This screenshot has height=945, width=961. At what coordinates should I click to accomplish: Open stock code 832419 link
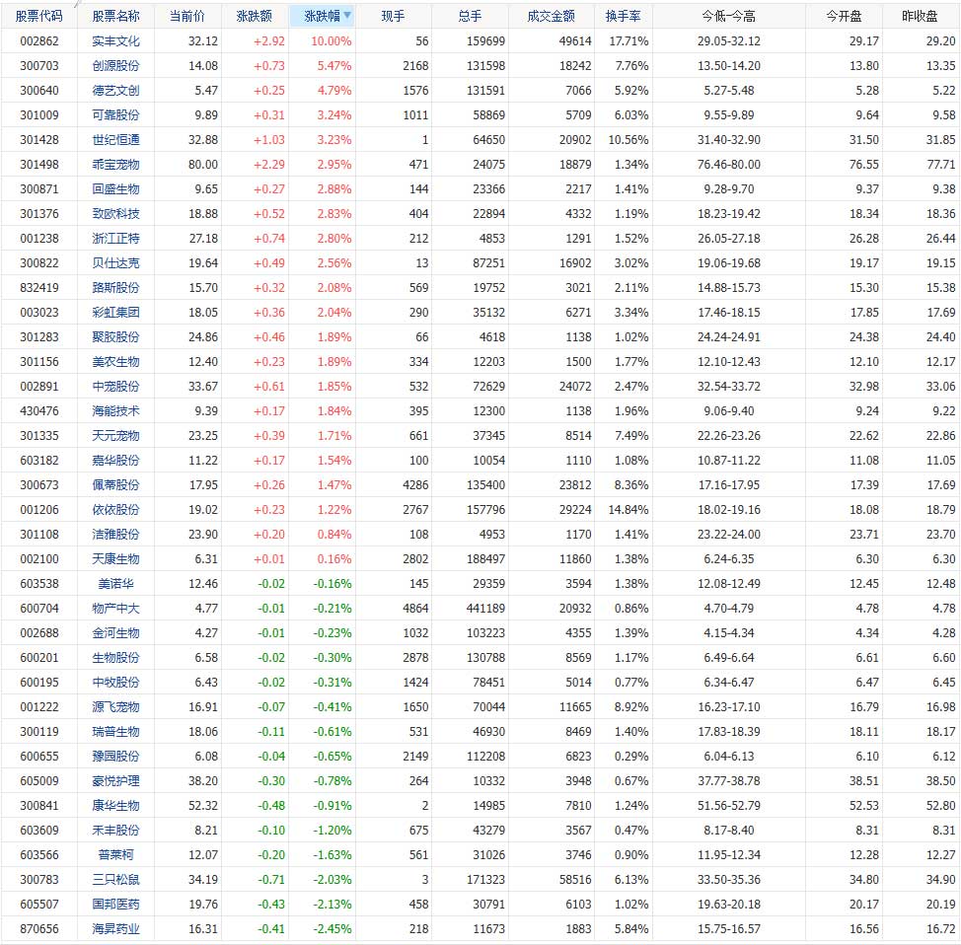[39, 287]
